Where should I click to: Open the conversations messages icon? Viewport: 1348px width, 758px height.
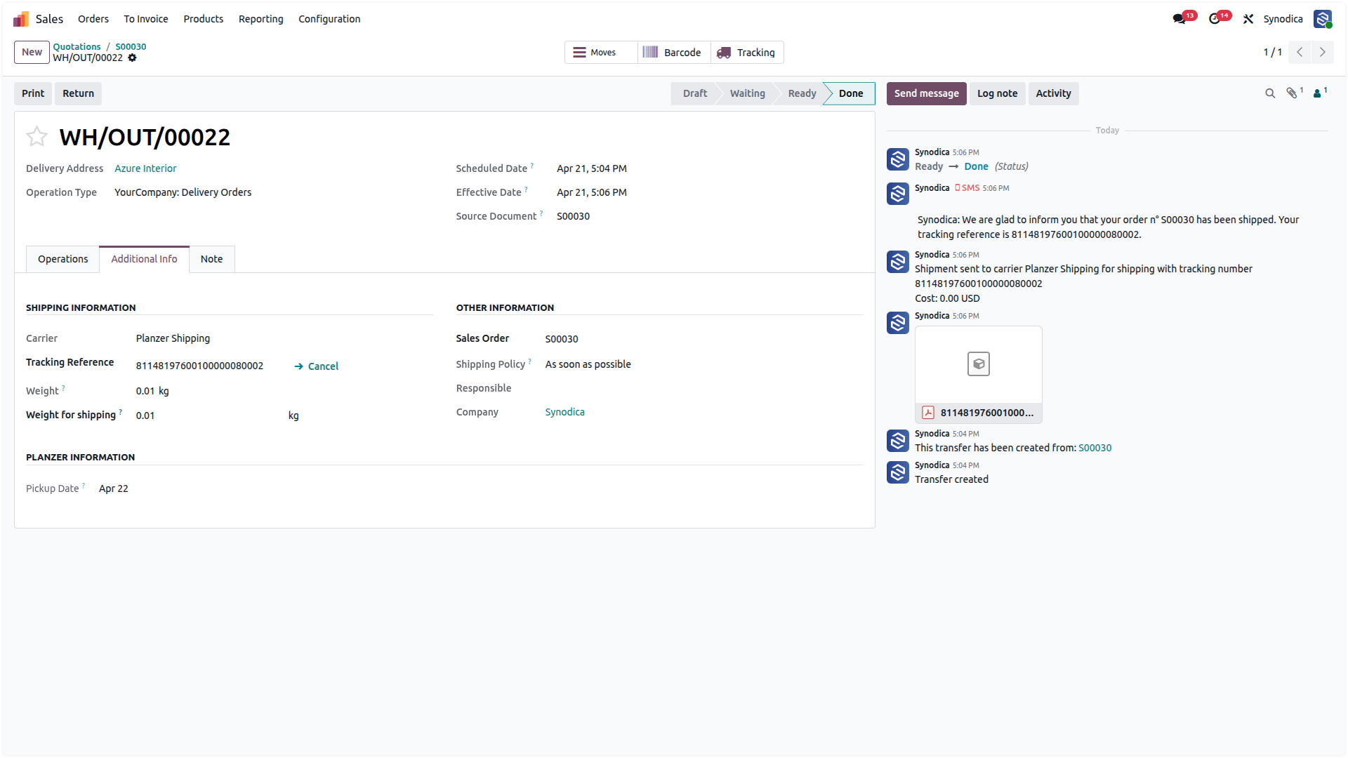1179,19
